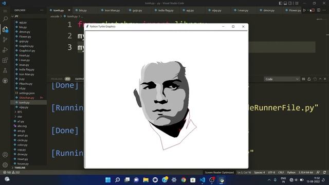Select Python language mode in status bar
329x185 pixels.
coord(291,173)
